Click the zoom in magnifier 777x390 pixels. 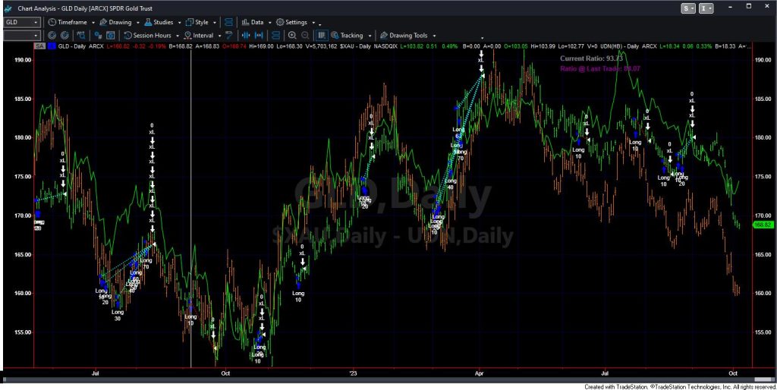pos(292,36)
